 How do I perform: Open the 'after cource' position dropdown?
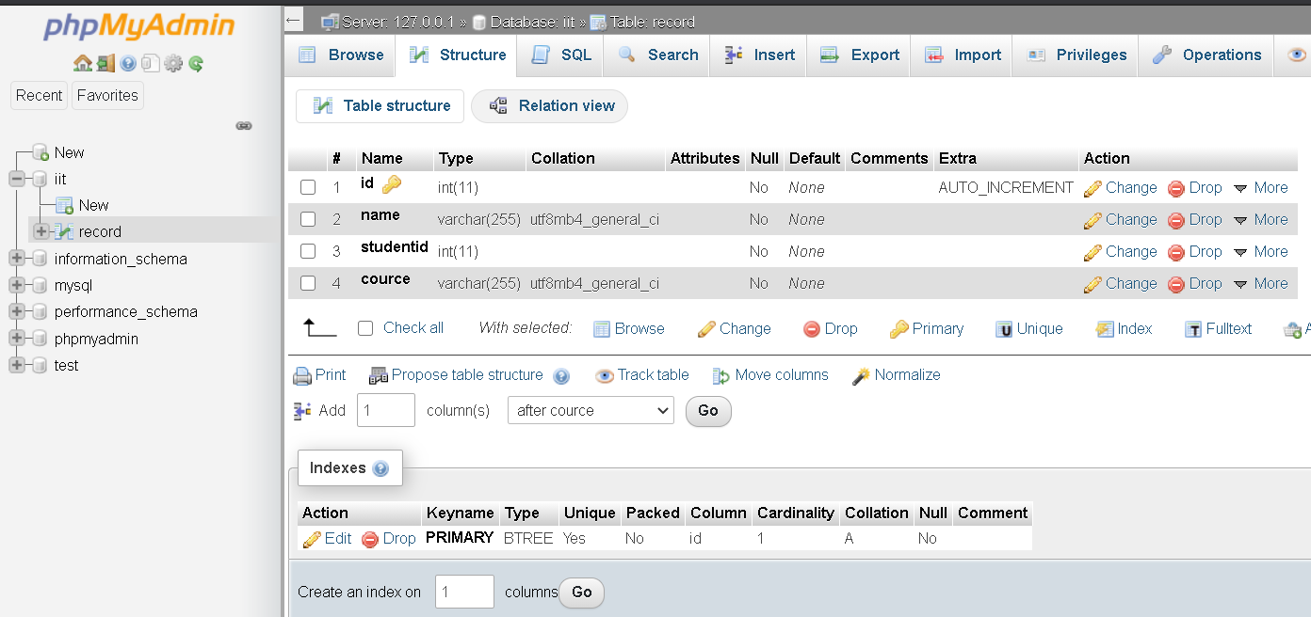click(591, 410)
